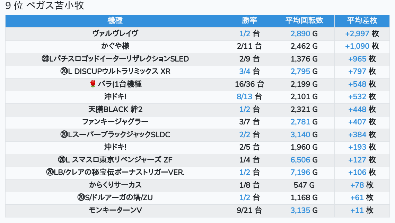Click the 9 位 ベガス苫小牧 heading

point(45,6)
